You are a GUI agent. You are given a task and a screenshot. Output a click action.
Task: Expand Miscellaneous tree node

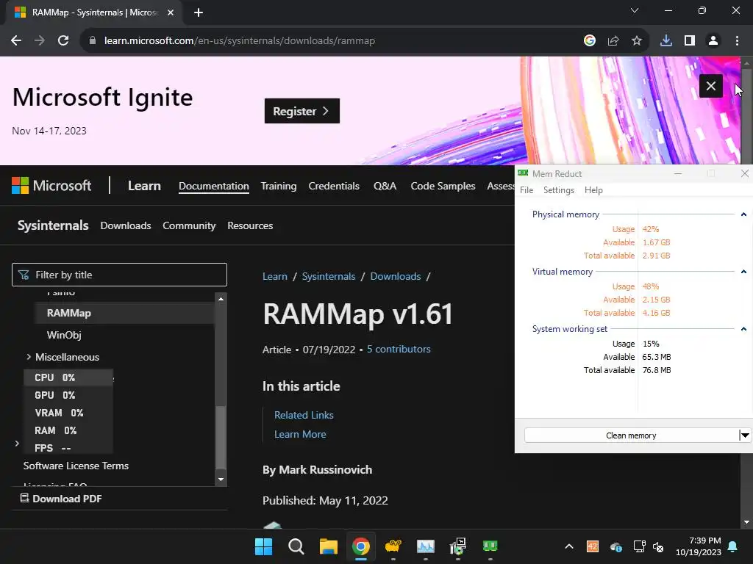tap(29, 357)
